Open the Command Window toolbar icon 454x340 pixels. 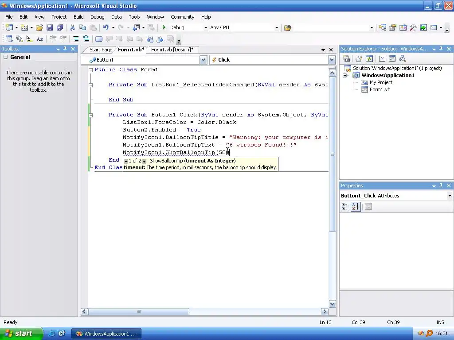[434, 27]
